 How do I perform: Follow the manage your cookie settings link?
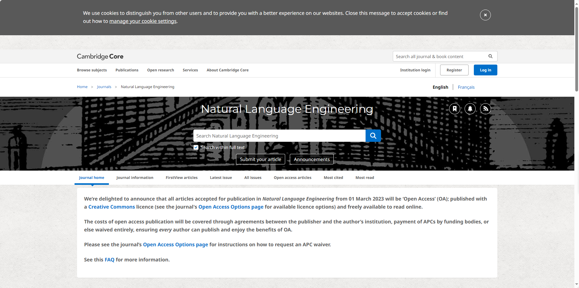[x=143, y=21]
